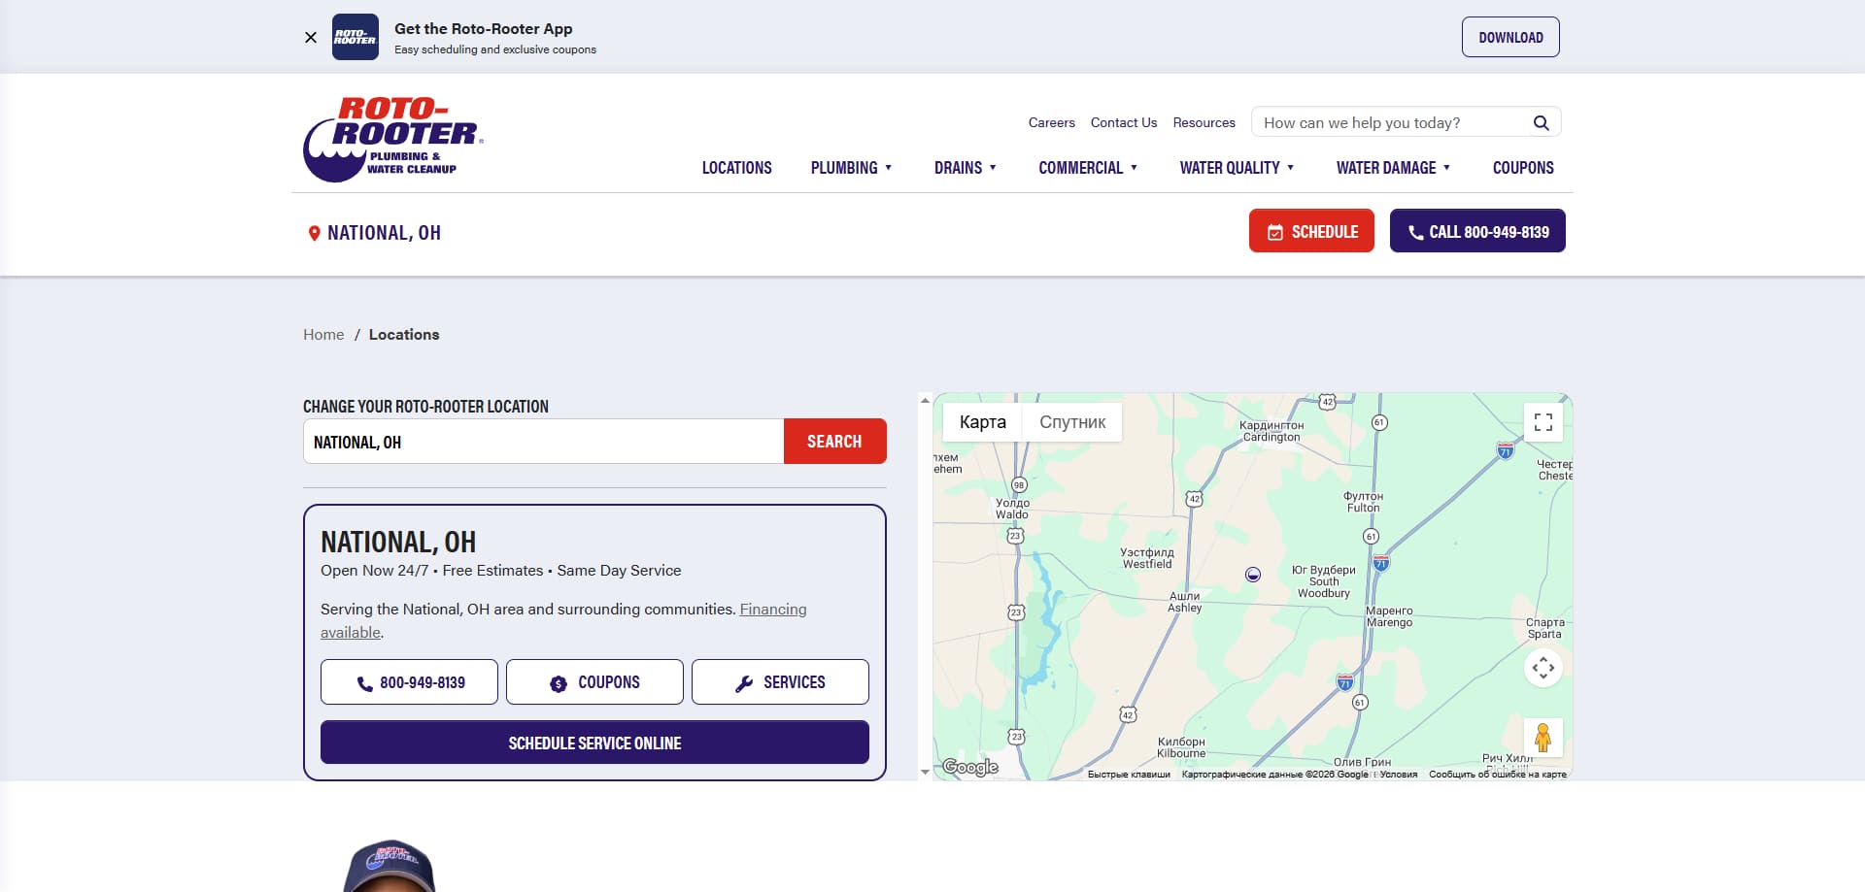
Task: Click Schedule Service Online
Action: (594, 743)
